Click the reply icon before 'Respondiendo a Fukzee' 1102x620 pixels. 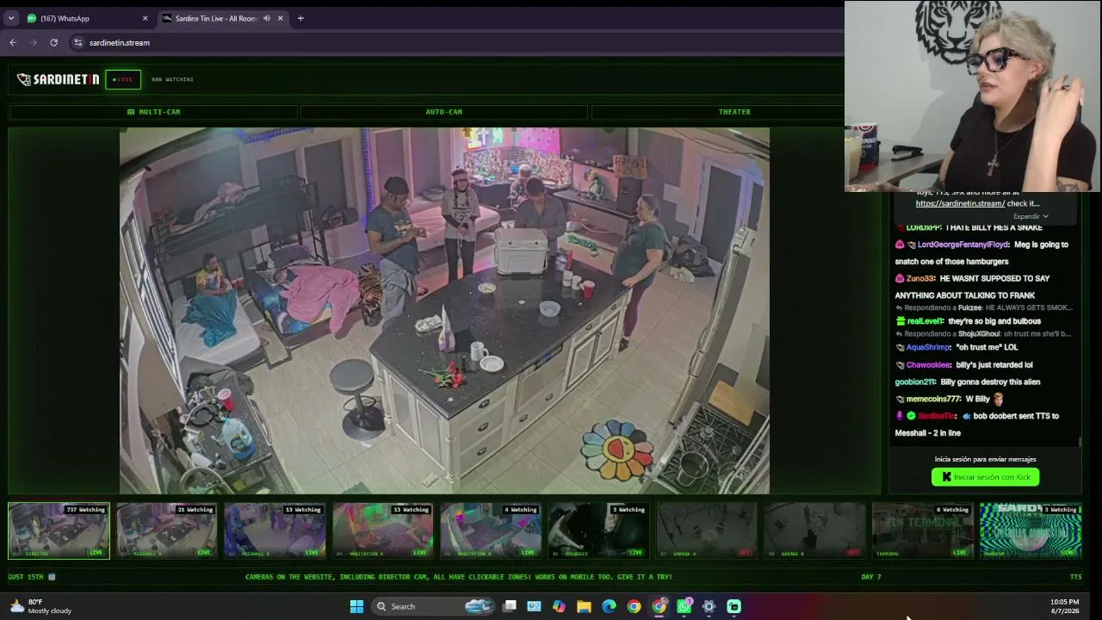tap(899, 308)
